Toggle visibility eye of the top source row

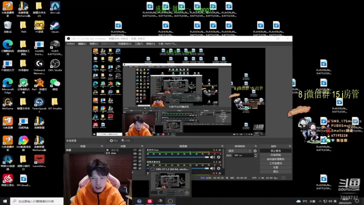[135, 150]
